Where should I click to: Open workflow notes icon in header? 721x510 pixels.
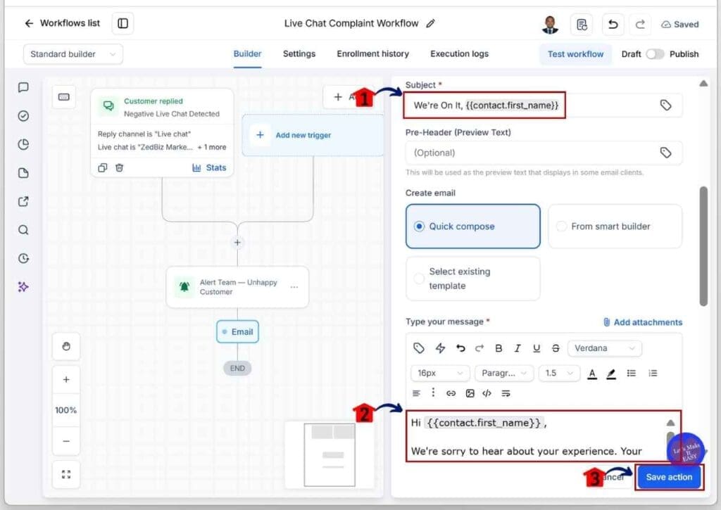pyautogui.click(x=581, y=25)
